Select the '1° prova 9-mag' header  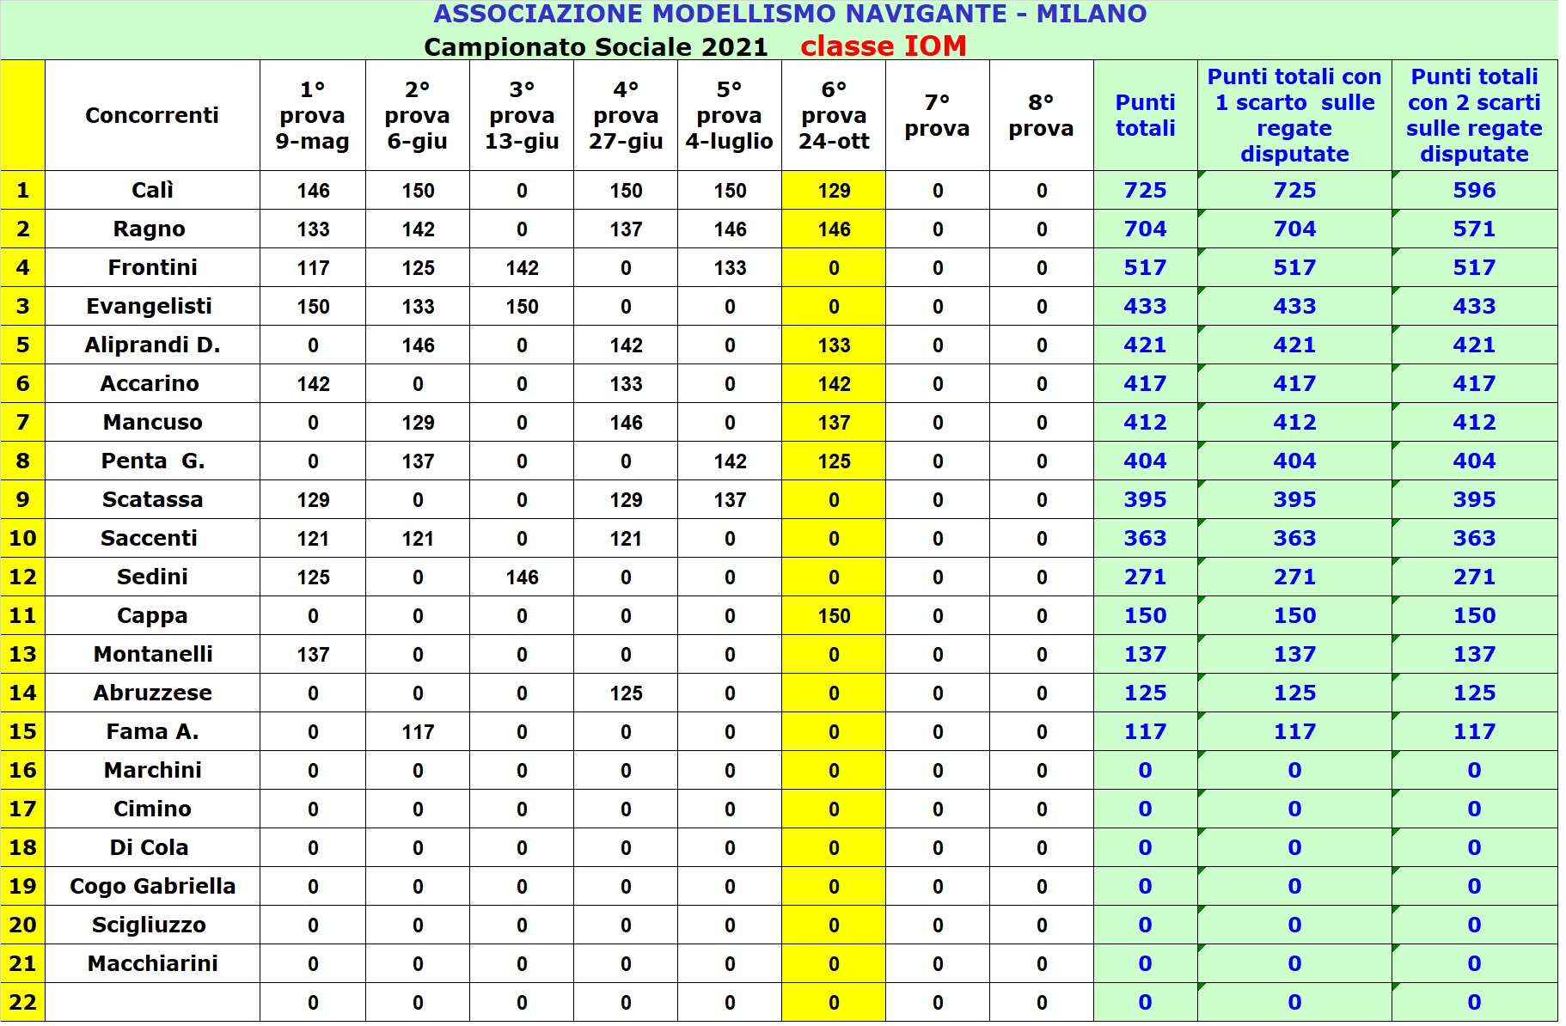(313, 115)
